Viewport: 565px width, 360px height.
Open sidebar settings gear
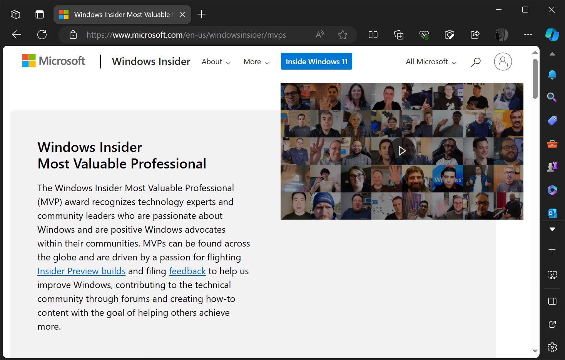click(x=552, y=347)
